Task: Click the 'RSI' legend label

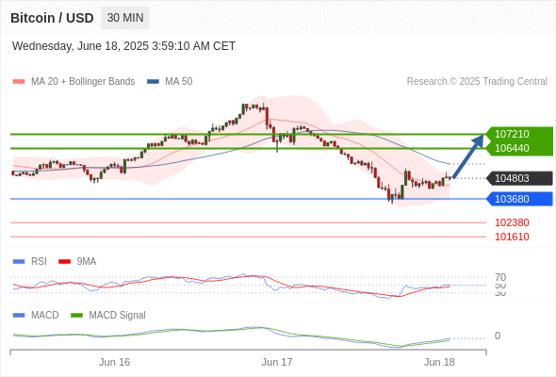Action: 39,262
